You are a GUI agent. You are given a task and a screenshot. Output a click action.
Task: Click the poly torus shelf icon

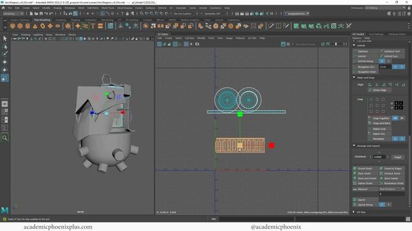(x=42, y=26)
